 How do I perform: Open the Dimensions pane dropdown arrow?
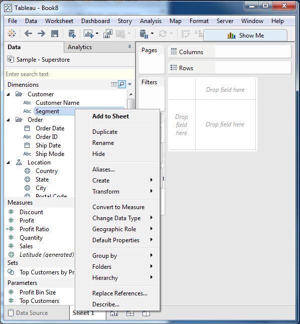click(x=129, y=84)
